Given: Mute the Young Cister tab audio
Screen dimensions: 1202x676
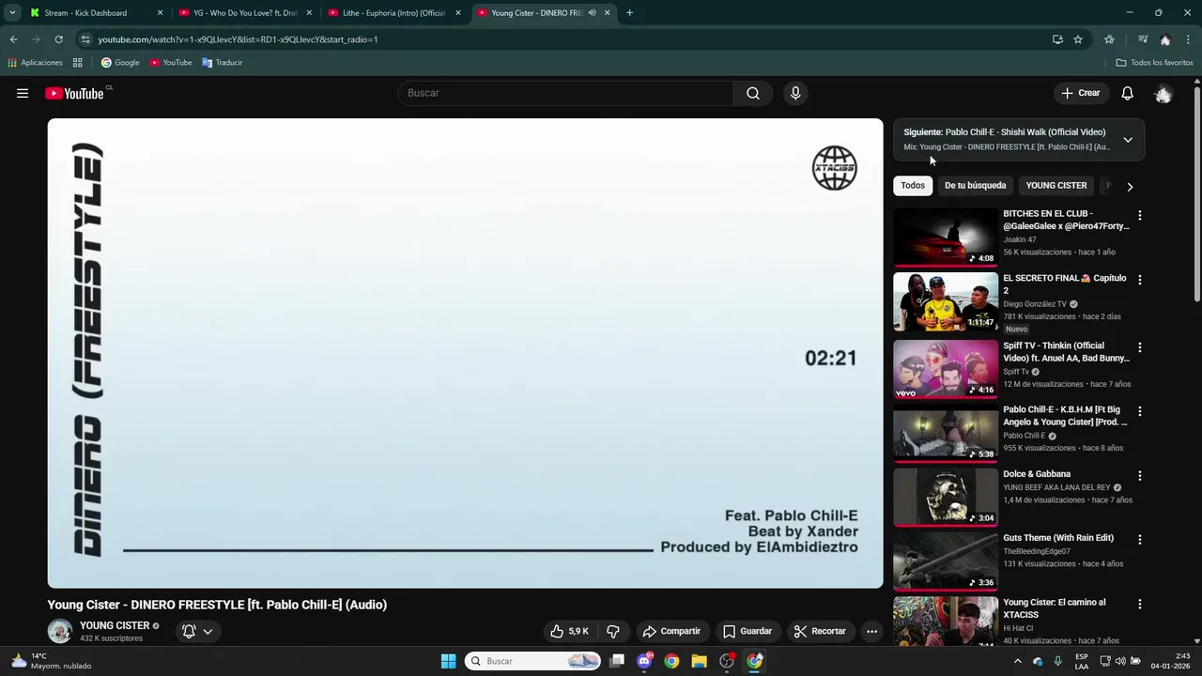Looking at the screenshot, I should pyautogui.click(x=592, y=13).
